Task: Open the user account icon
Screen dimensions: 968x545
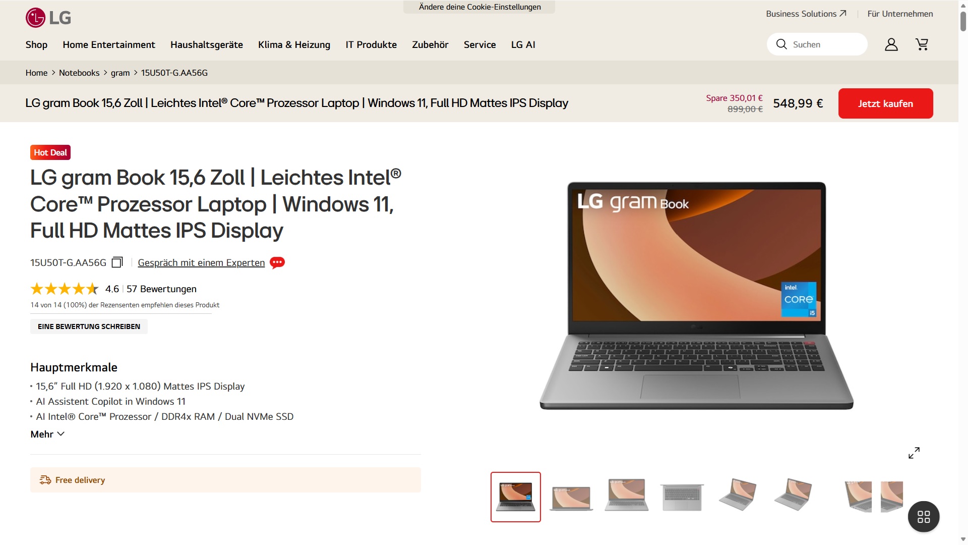Action: click(891, 44)
